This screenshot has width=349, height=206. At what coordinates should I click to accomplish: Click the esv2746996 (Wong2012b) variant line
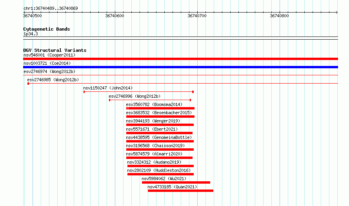[150, 100]
